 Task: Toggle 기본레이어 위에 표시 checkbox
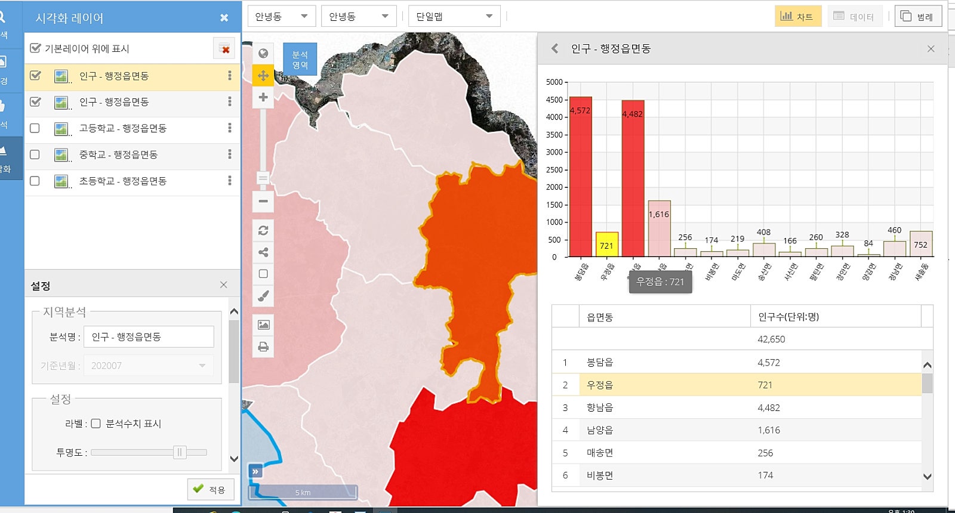pyautogui.click(x=35, y=48)
